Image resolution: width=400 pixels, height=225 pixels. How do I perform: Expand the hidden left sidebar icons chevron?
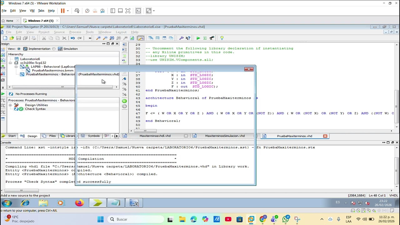(x=3, y=87)
